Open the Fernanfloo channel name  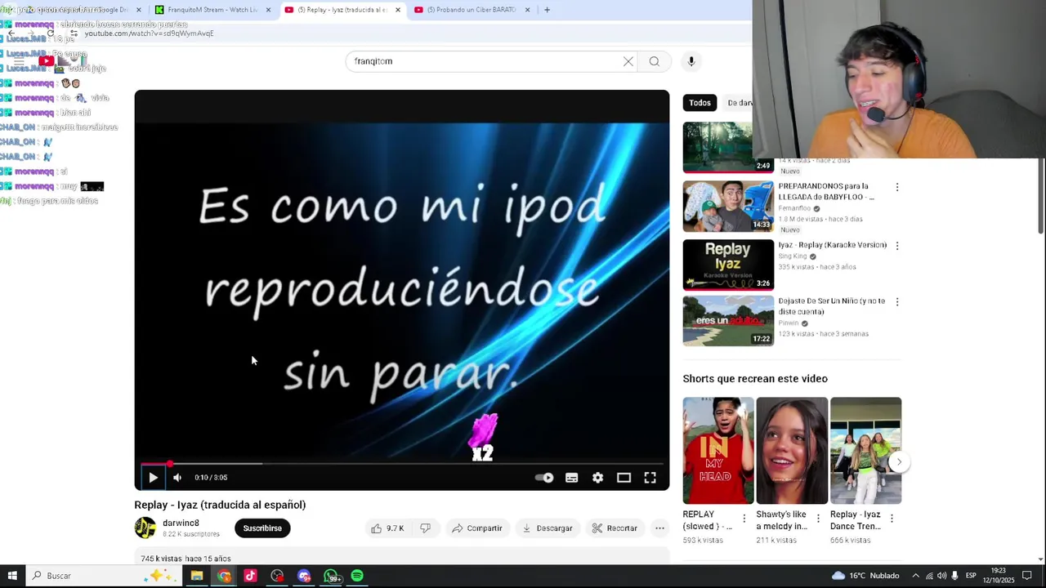point(793,208)
